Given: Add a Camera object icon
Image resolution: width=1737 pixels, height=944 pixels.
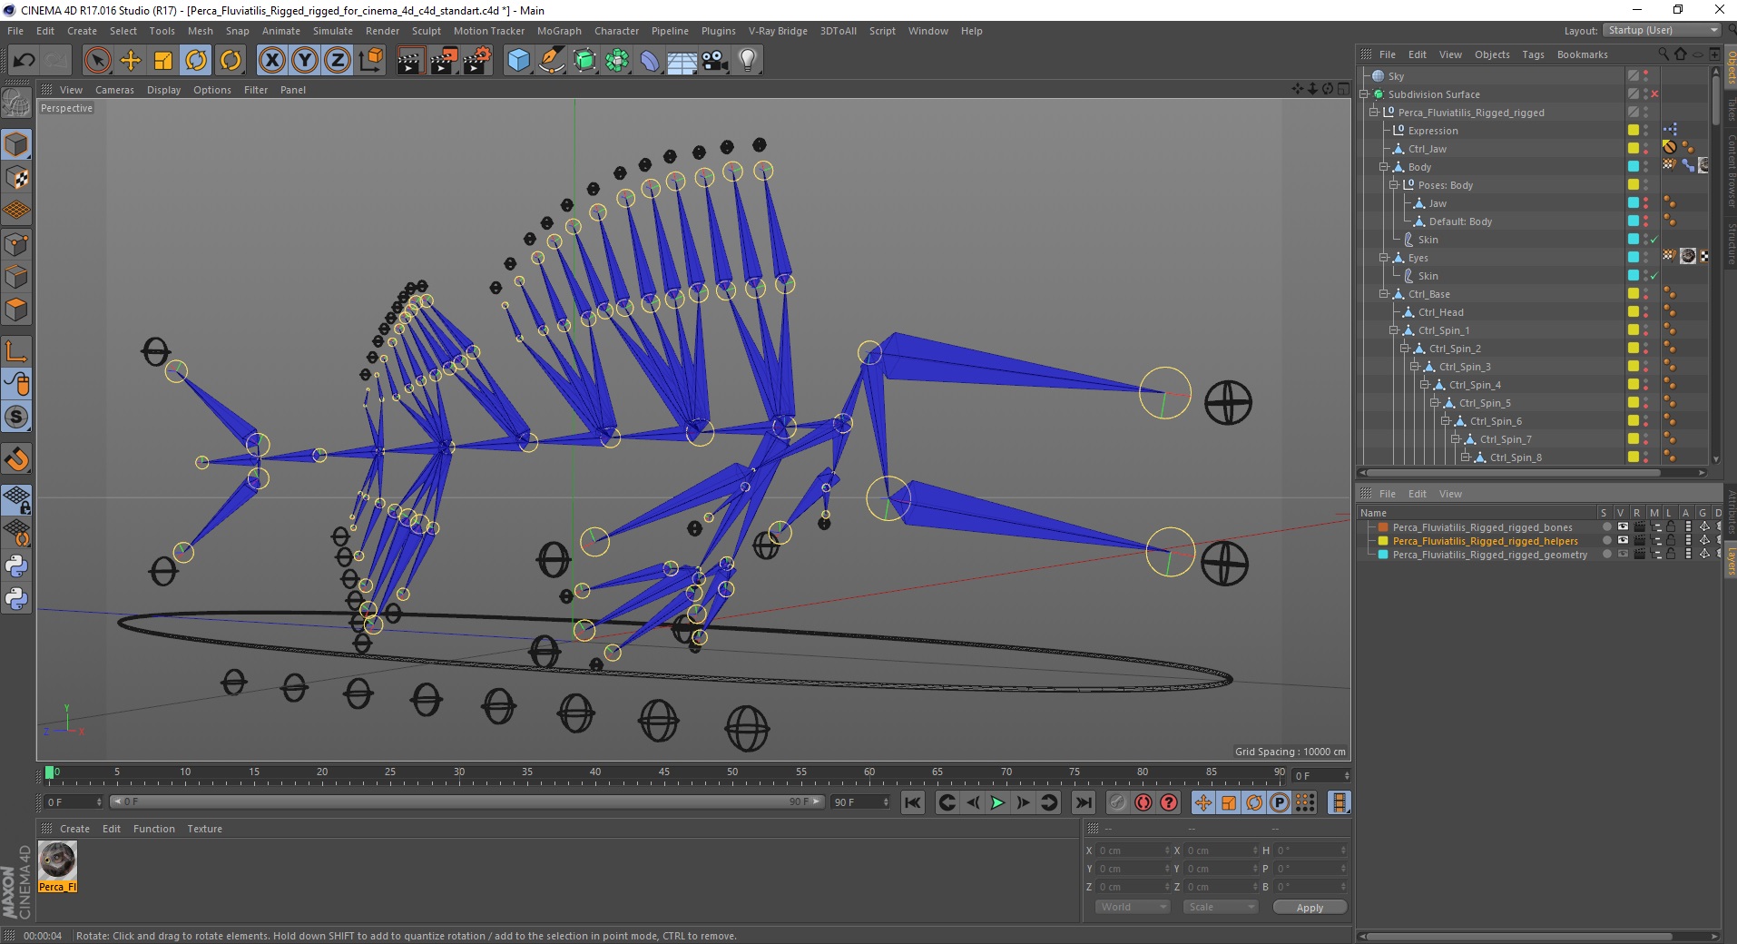Looking at the screenshot, I should [715, 61].
